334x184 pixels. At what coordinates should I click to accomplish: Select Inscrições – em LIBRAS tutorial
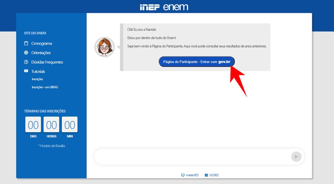point(45,87)
